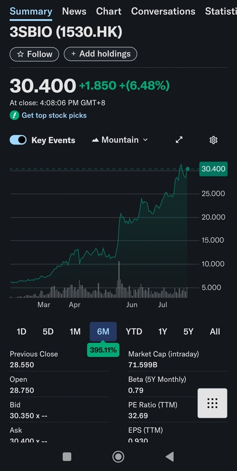This screenshot has width=237, height=471.
Task: Select the YTD time range
Action: 134,332
